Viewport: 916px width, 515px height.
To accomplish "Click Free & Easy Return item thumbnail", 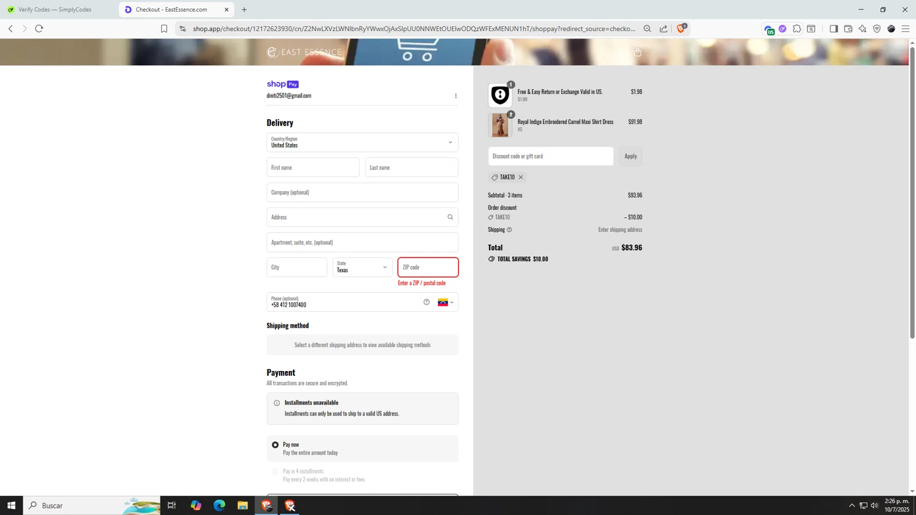I will coord(500,95).
